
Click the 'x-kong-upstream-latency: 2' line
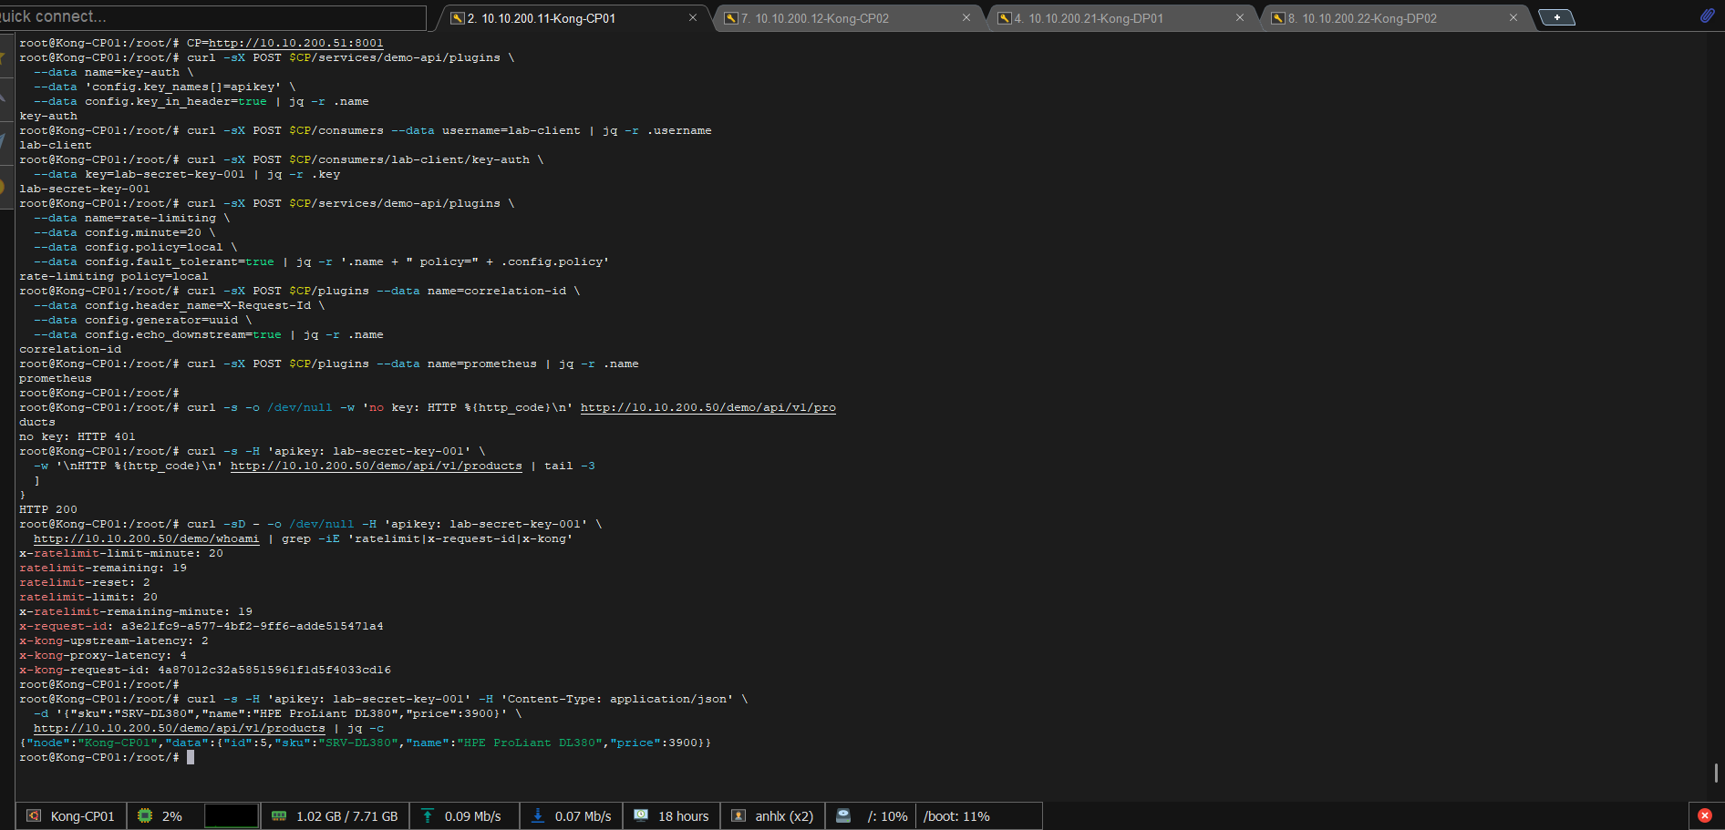pos(114,640)
